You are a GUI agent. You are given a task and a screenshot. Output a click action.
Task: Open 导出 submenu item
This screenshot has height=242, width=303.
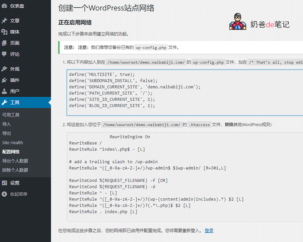pyautogui.click(x=6, y=134)
